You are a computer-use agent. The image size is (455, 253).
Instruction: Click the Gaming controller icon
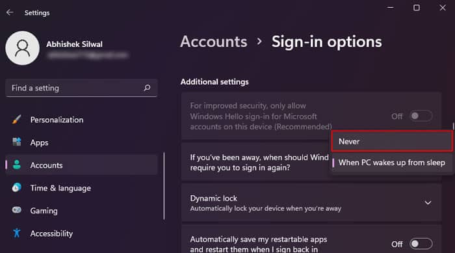[x=16, y=209]
